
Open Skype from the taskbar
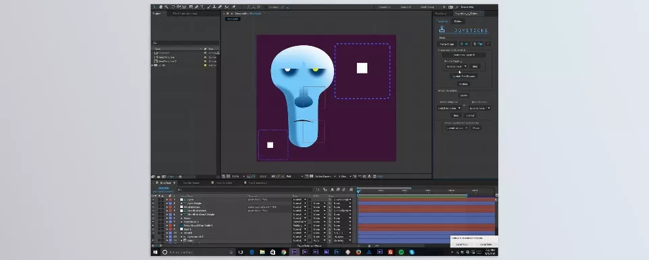coord(412,252)
